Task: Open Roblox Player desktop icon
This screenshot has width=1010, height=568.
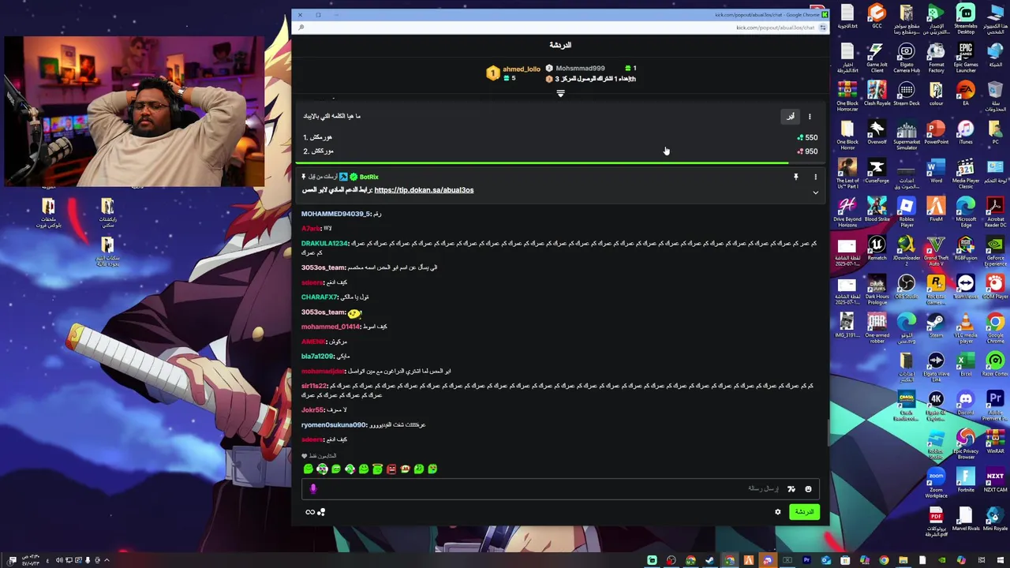Action: coord(906,211)
